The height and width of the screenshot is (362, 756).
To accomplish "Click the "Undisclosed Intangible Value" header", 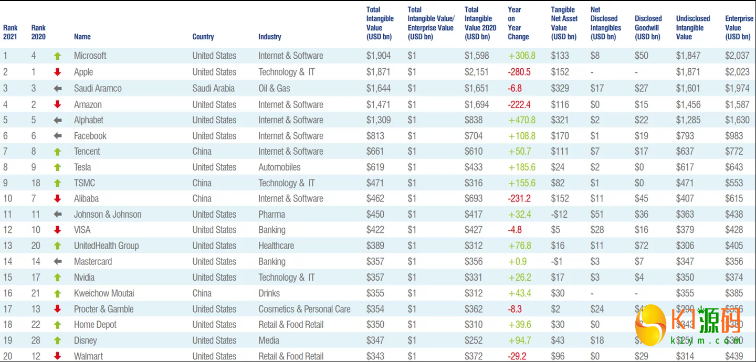I will (x=693, y=27).
